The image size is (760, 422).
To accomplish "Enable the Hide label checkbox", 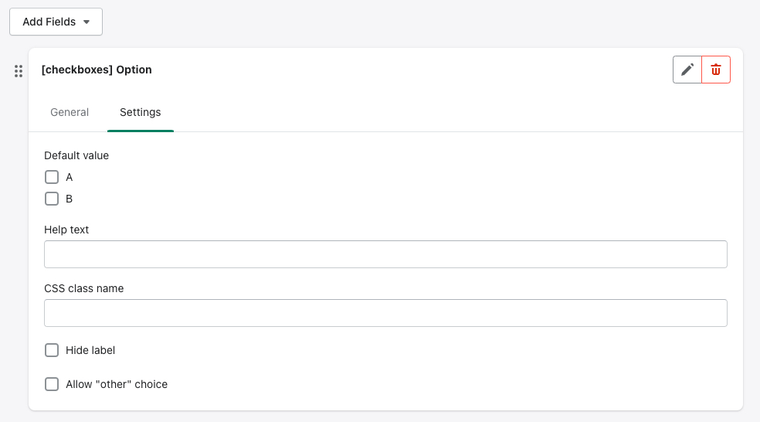I will point(52,350).
